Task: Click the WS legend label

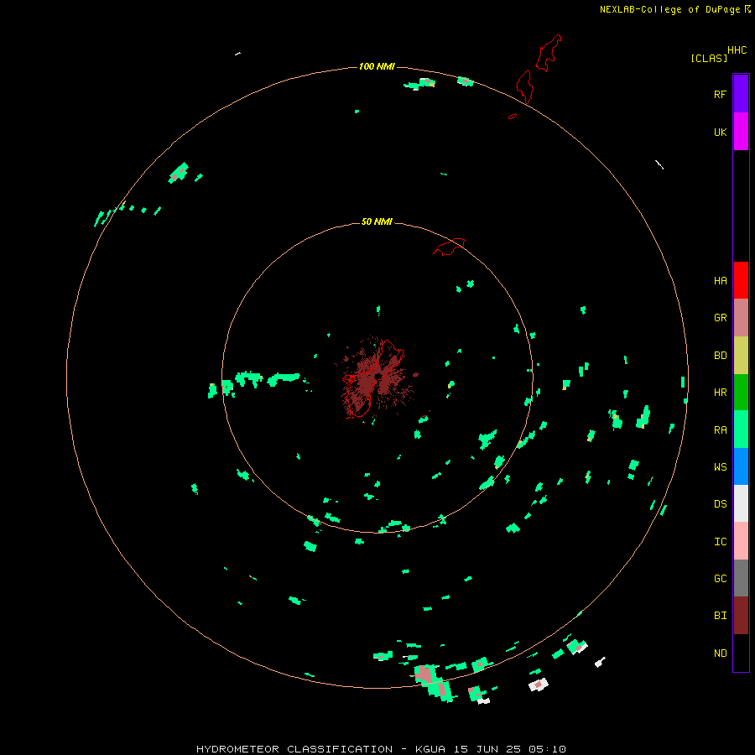Action: [720, 466]
